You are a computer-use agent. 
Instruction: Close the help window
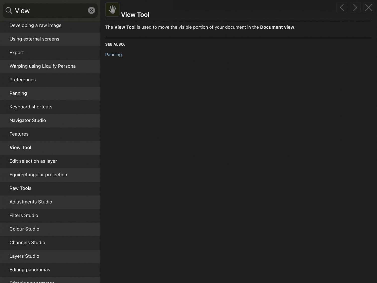coord(369,8)
